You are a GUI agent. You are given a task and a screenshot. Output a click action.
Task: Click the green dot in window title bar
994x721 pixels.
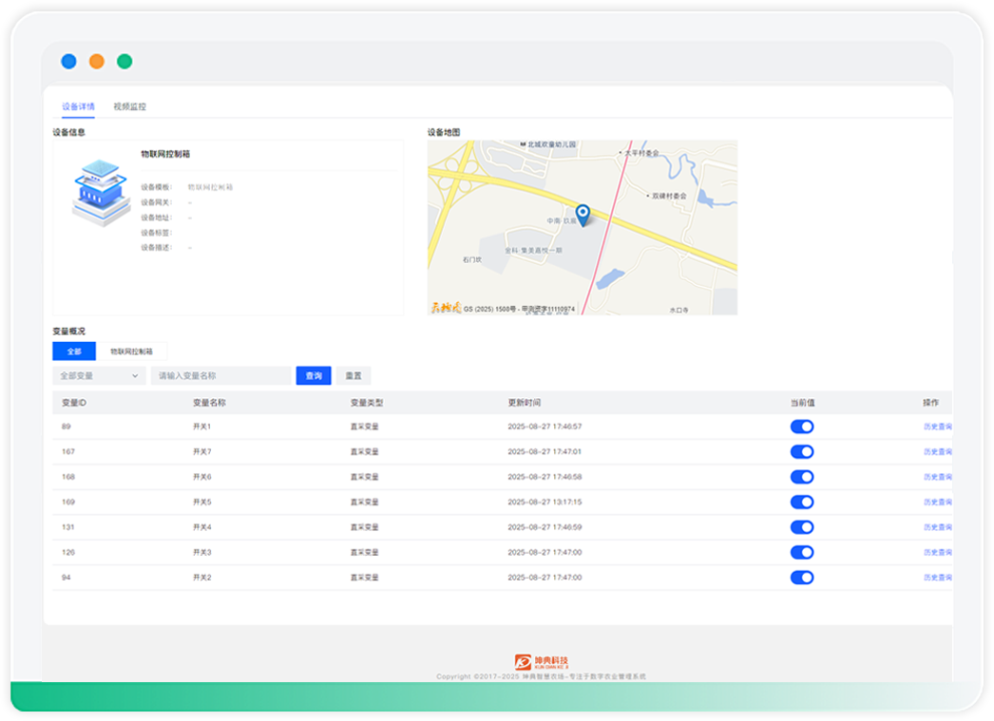pyautogui.click(x=124, y=62)
